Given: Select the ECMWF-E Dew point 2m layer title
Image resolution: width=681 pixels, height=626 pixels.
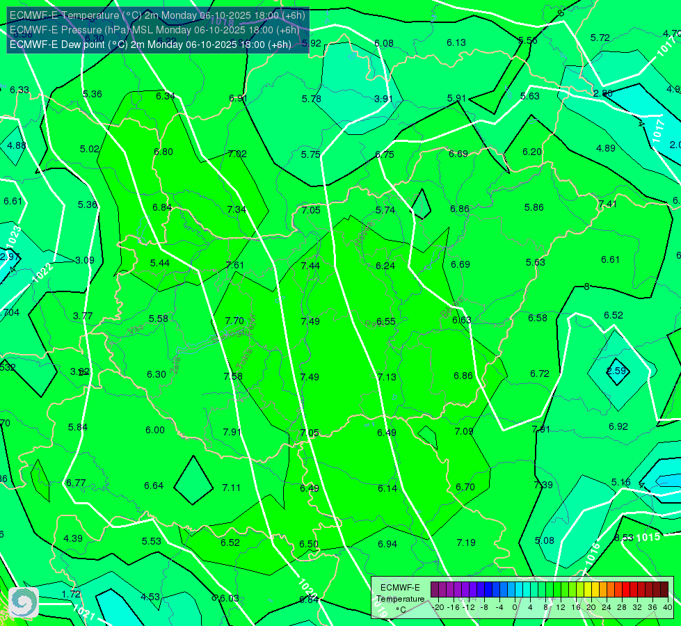Looking at the screenshot, I should (x=150, y=45).
